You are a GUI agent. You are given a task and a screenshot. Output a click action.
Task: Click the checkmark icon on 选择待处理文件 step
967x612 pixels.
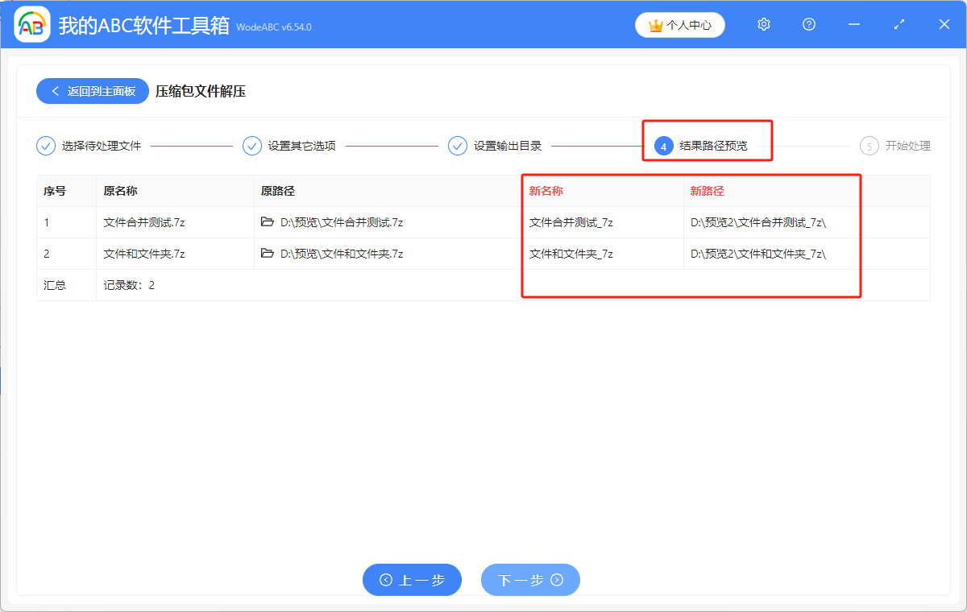[46, 146]
